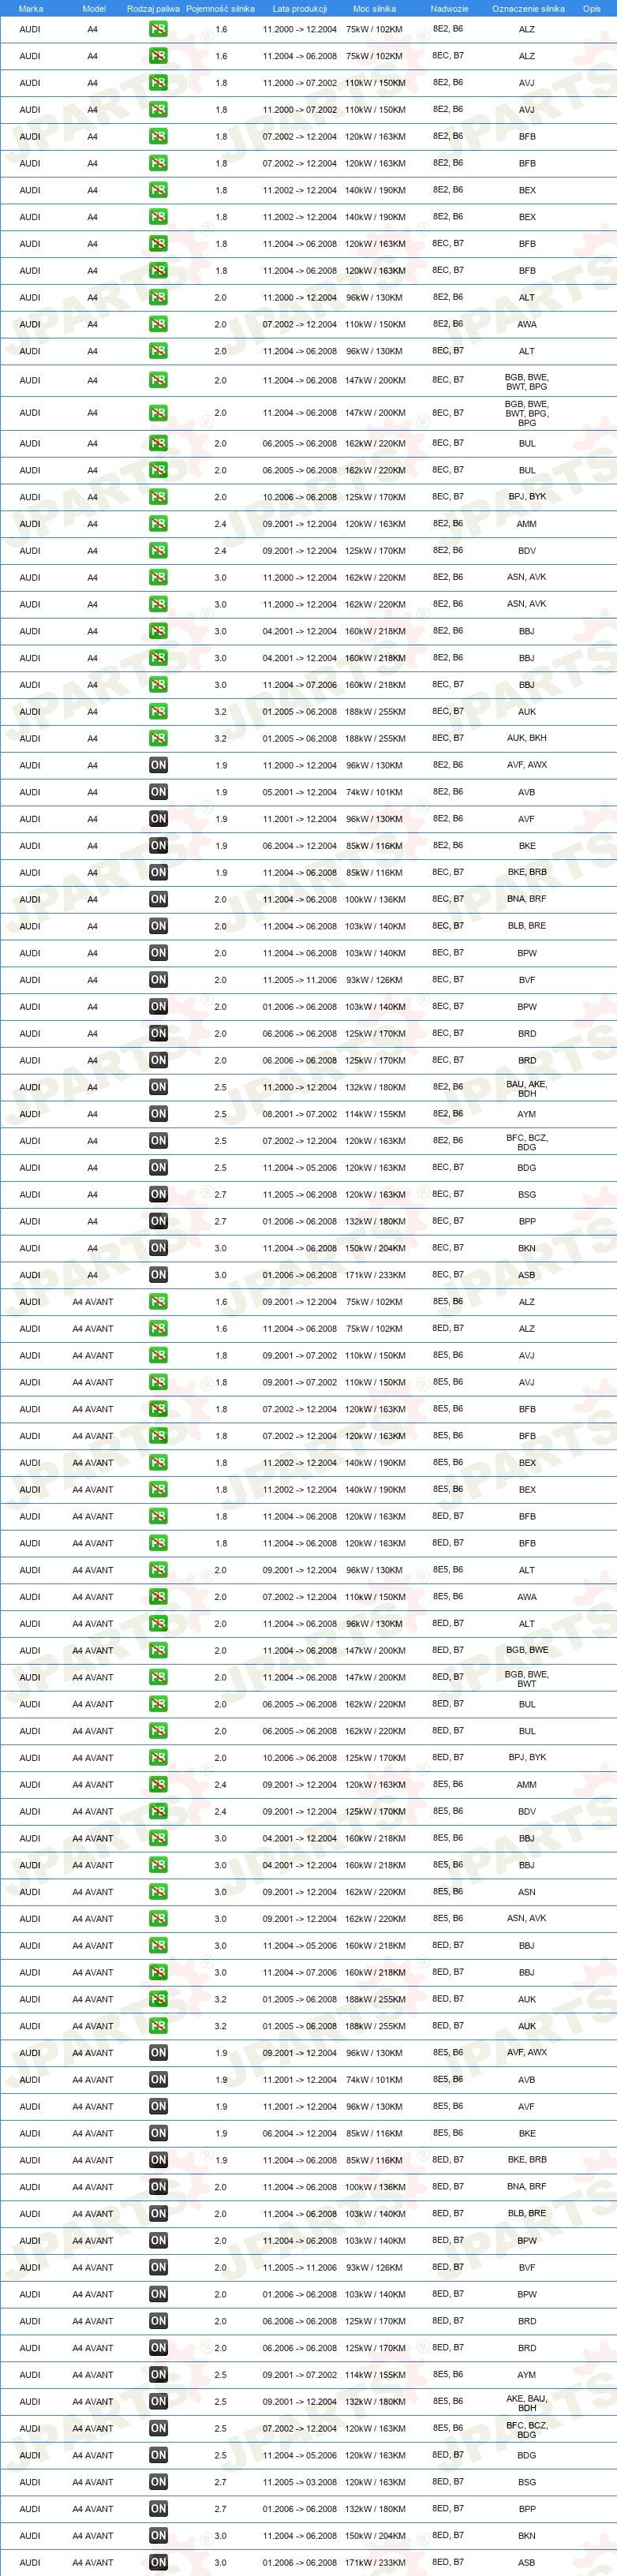Click 74kW / 101KM cell in A4 AVB row
Screen dimensions: 617x2576
click(374, 792)
